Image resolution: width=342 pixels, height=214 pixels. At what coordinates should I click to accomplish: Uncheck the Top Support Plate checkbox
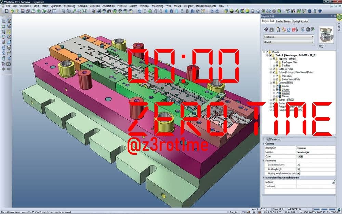click(x=277, y=62)
